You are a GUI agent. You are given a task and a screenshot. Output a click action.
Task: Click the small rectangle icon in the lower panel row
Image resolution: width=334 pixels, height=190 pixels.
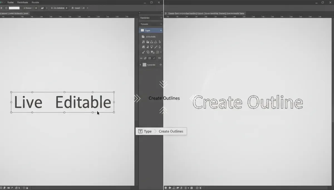tap(141, 58)
